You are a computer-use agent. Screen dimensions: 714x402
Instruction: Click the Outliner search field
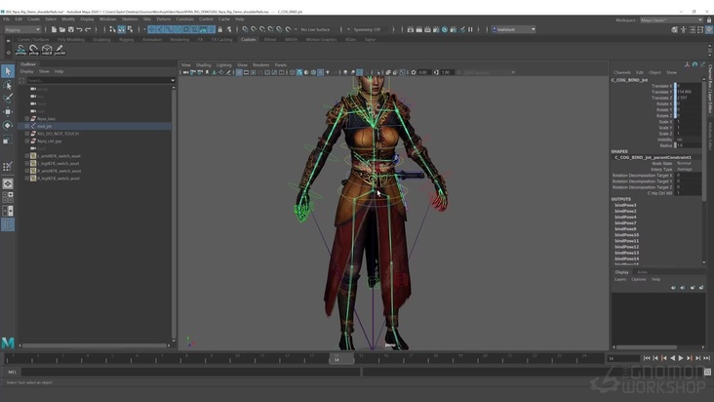tap(98, 81)
